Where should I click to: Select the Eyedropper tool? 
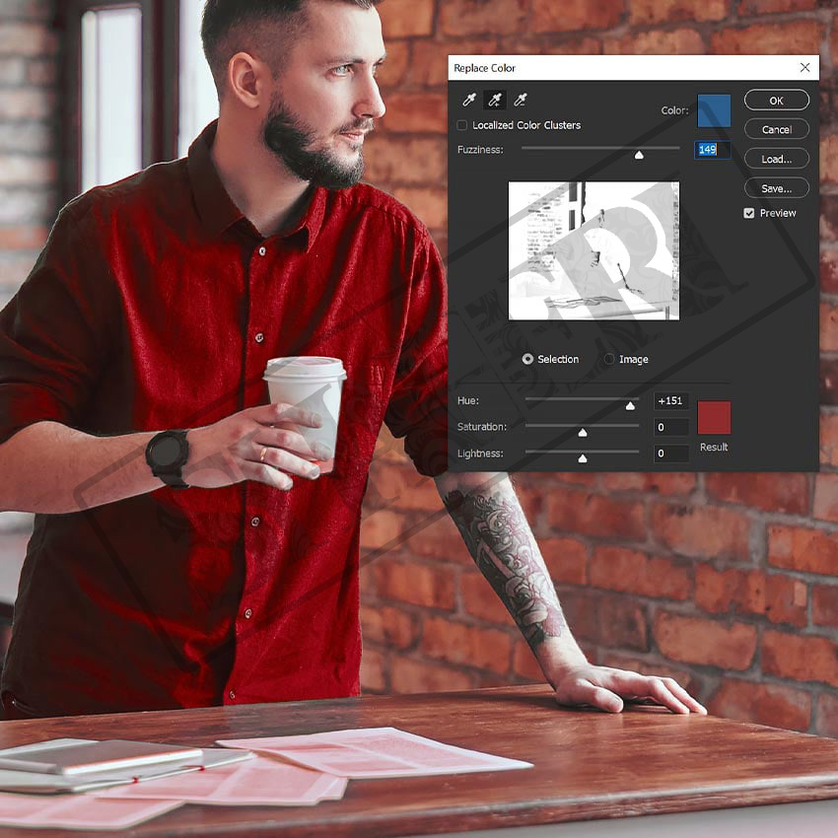tap(469, 100)
